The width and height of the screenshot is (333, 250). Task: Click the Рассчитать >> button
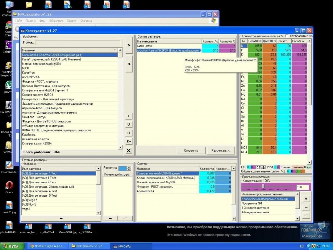pyautogui.click(x=221, y=150)
